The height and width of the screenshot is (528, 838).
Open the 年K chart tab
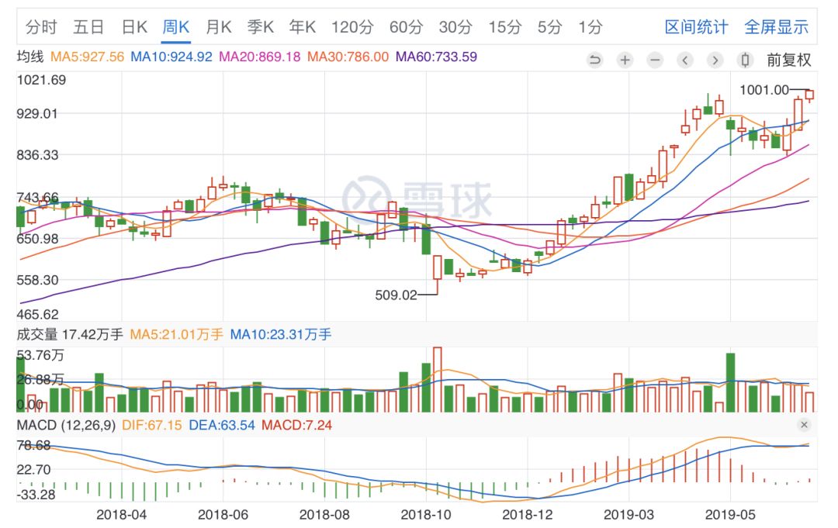303,27
